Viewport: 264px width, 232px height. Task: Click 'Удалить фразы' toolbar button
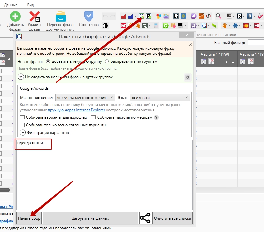[34, 21]
